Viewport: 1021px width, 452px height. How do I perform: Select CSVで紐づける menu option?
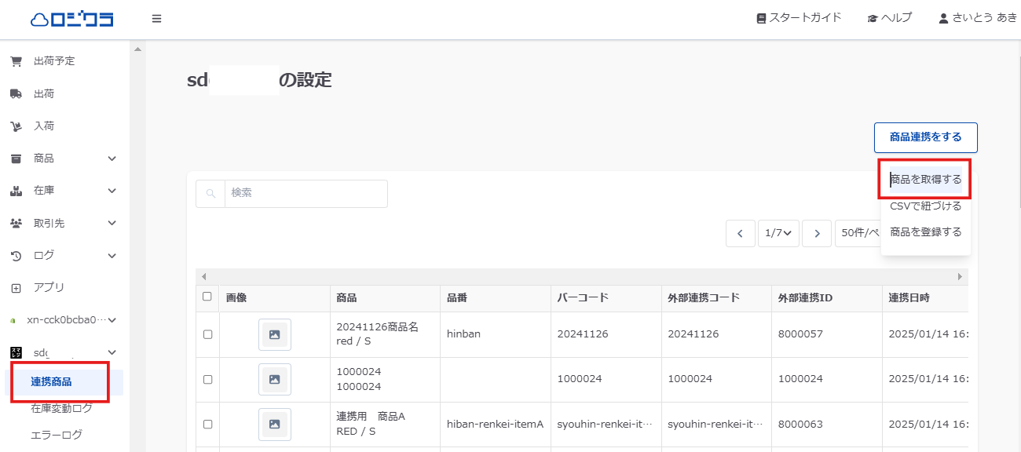tap(926, 206)
